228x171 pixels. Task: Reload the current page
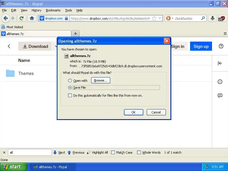(x=22, y=18)
